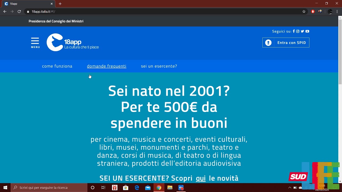The image size is (342, 192).
Task: Click the 'La cultura che ti piace' tagline
Action: pyautogui.click(x=81, y=47)
